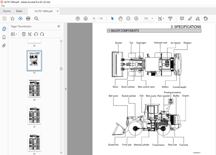Select the Hand pan tool
This screenshot has height=155, width=216.
(x=120, y=18)
